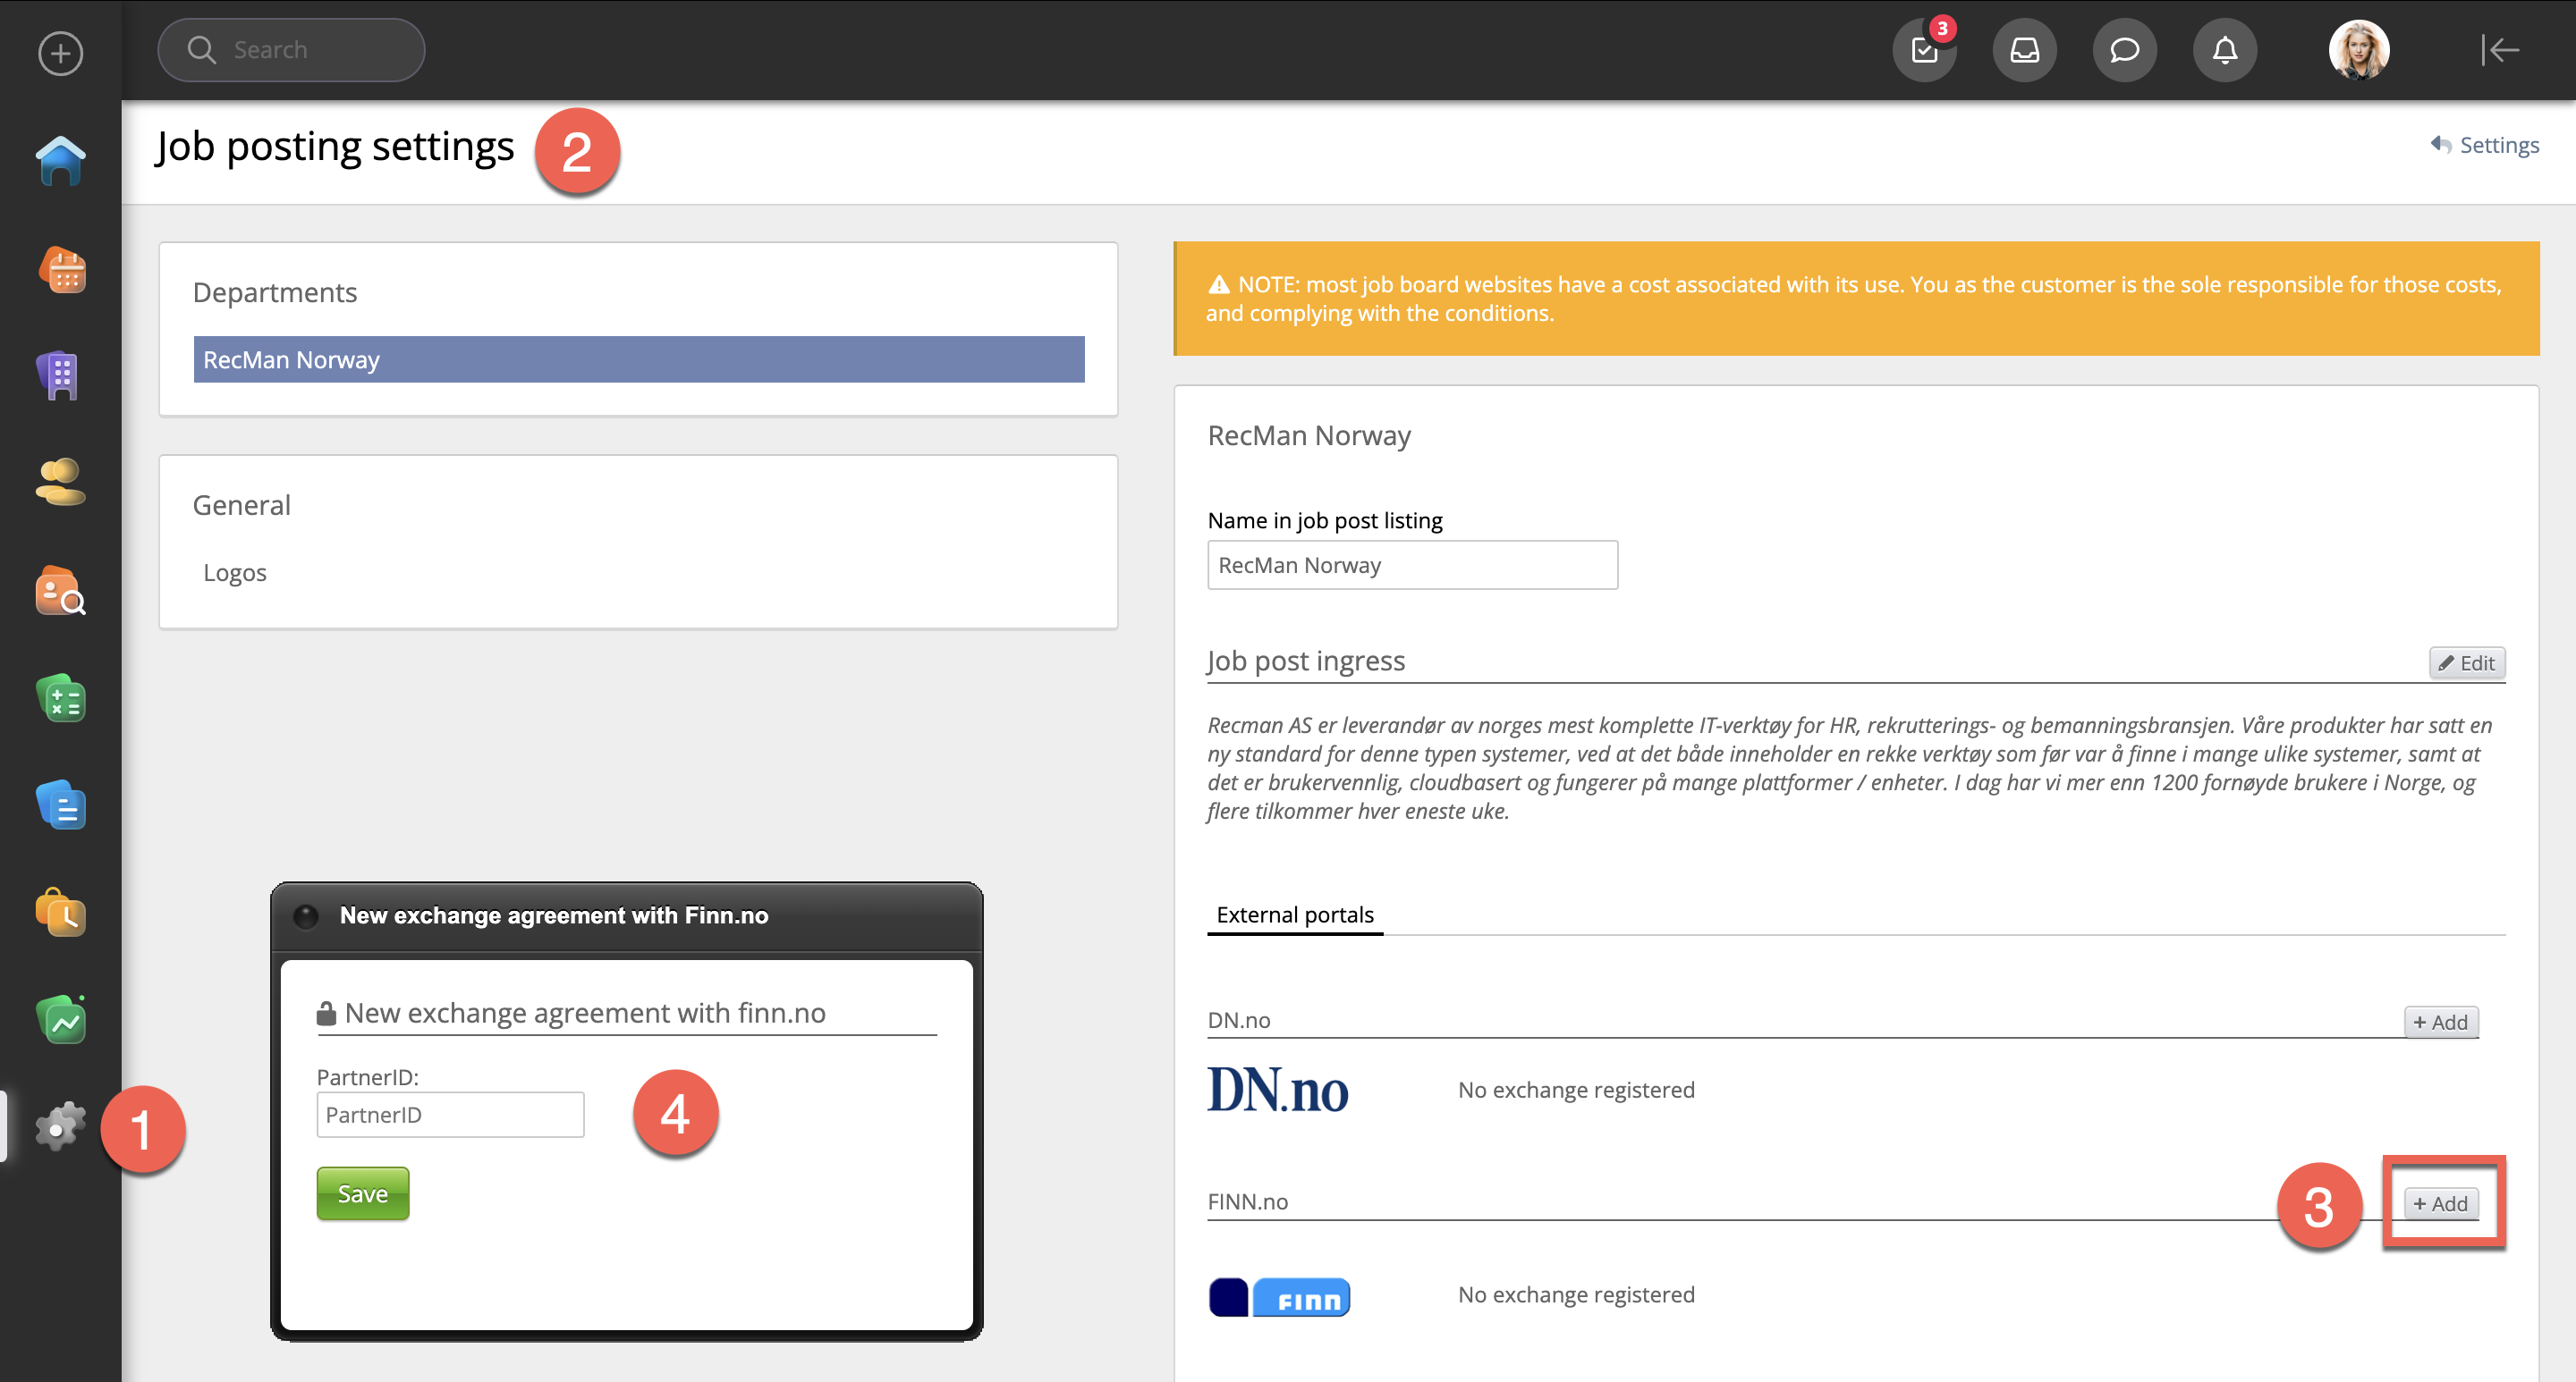Open the briefcase clock time icon
This screenshot has width=2576, height=1382.
[x=60, y=911]
